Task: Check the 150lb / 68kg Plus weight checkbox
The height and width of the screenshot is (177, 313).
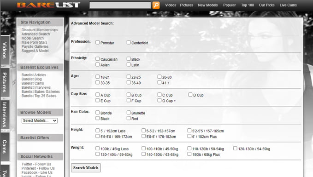Action: pos(189,154)
